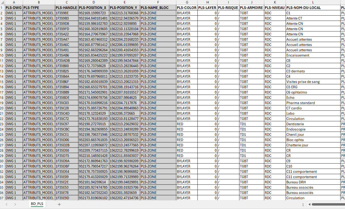The width and height of the screenshot is (345, 209).
Task: Select row 23 header
Action: tap(2, 124)
